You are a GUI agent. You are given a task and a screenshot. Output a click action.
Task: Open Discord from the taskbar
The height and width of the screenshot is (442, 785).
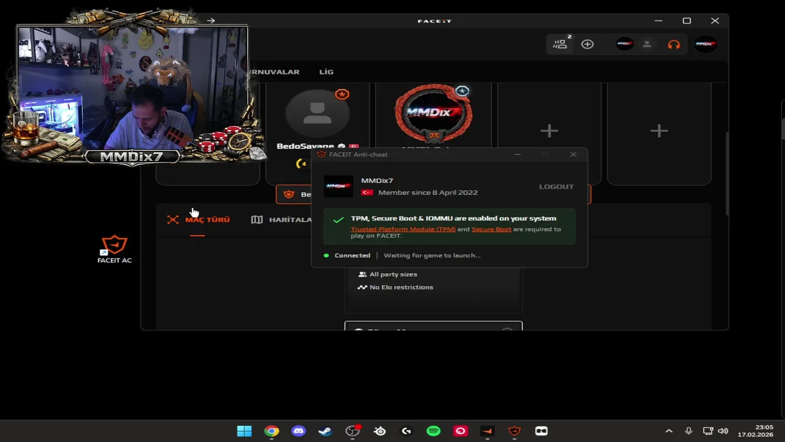tap(299, 431)
